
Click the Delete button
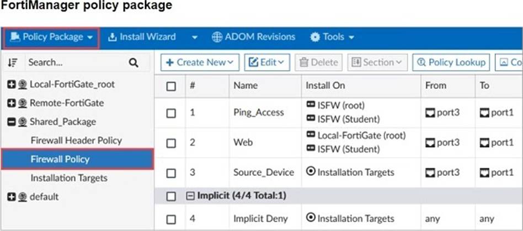pyautogui.click(x=318, y=62)
